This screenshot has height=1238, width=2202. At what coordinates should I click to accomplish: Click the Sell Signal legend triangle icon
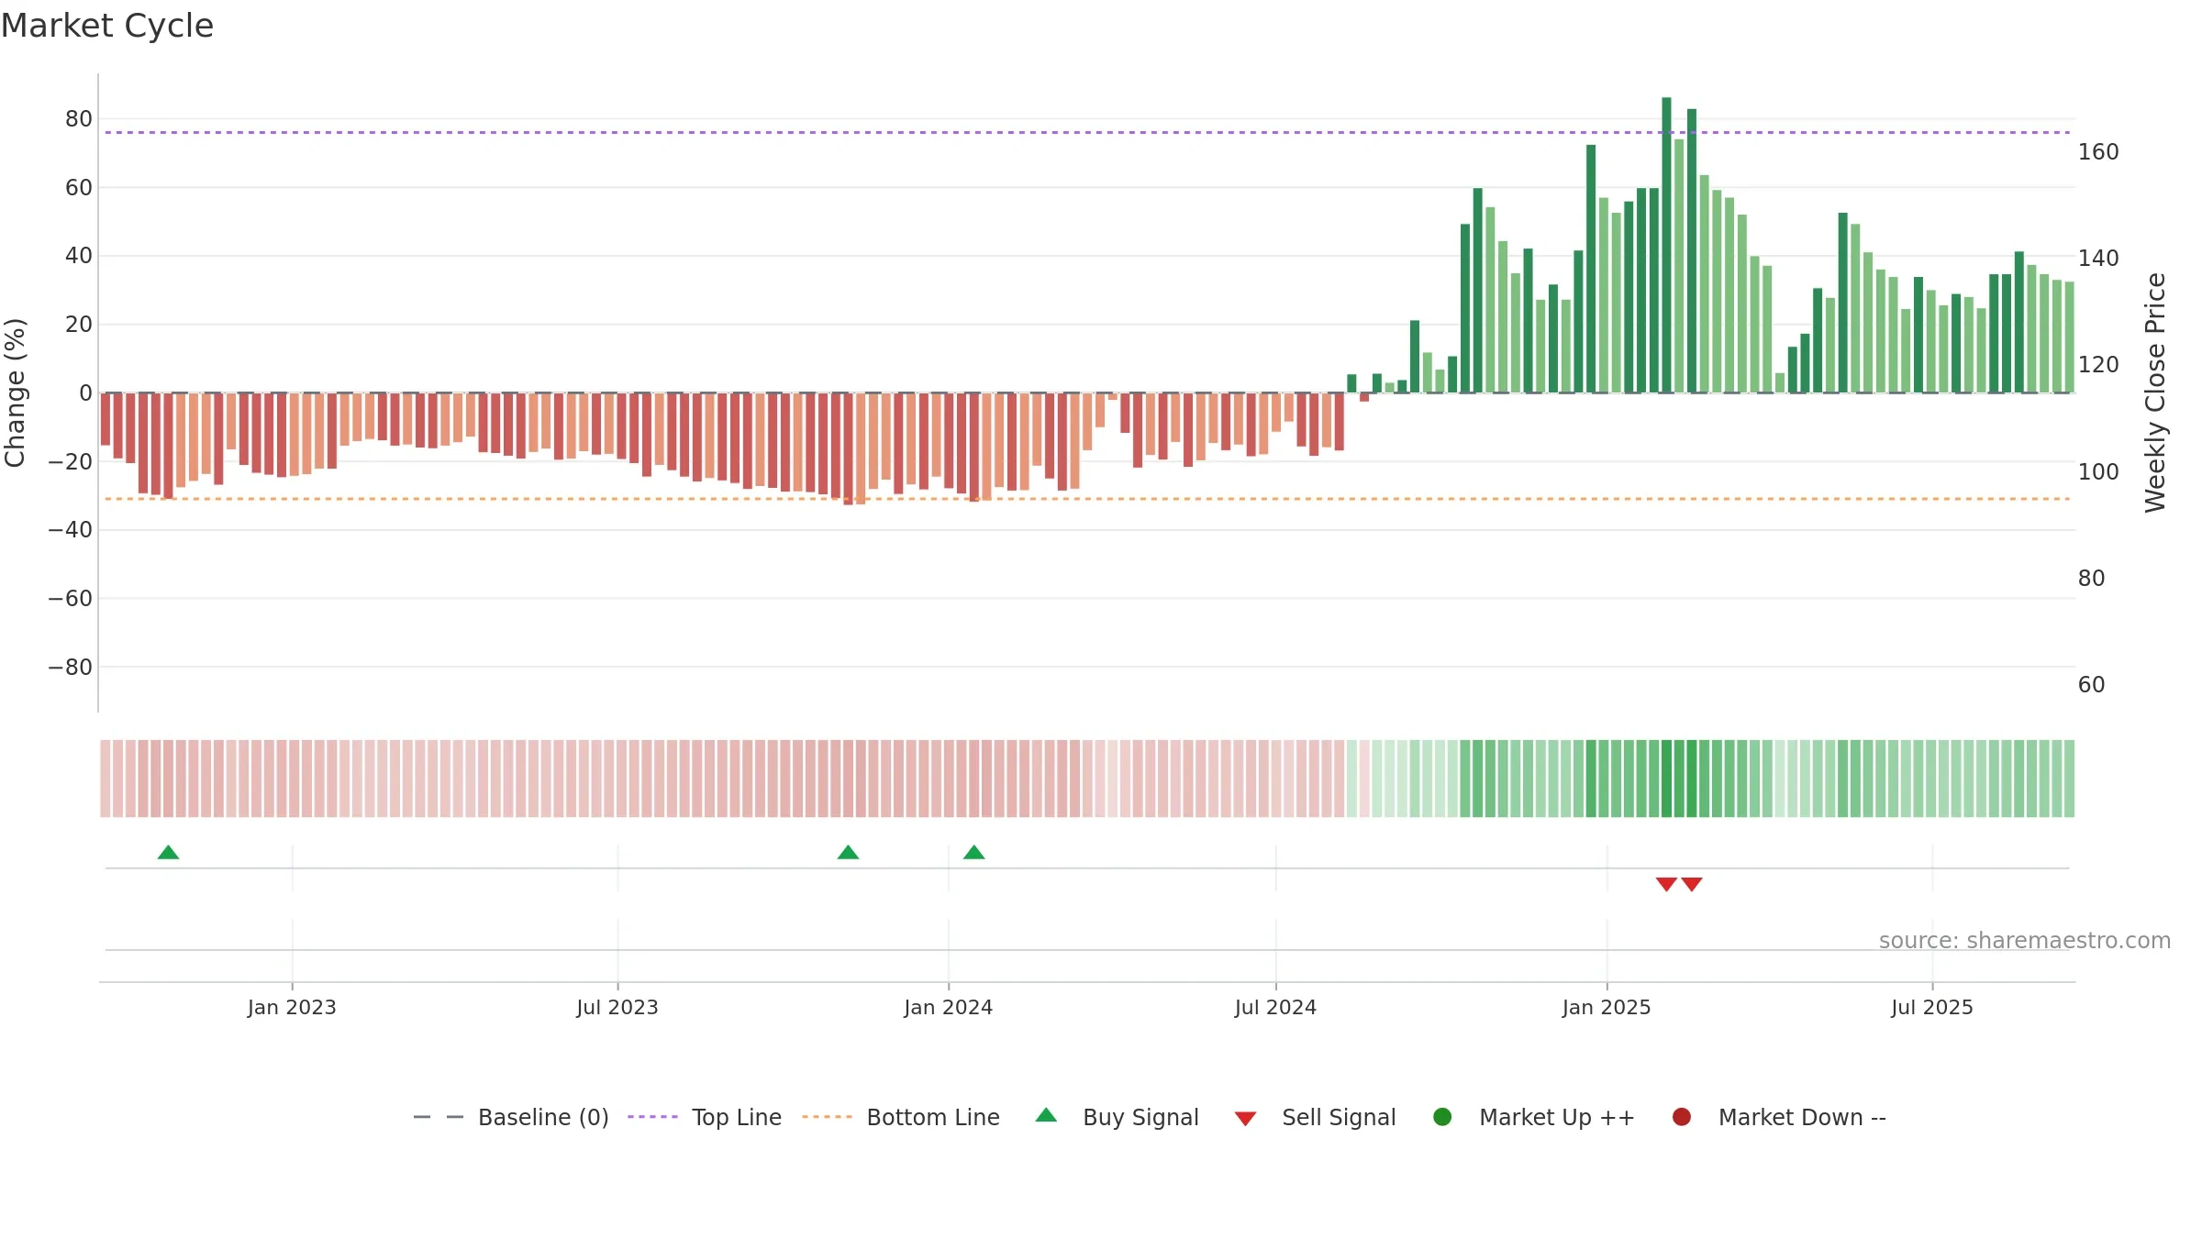coord(1245,1119)
